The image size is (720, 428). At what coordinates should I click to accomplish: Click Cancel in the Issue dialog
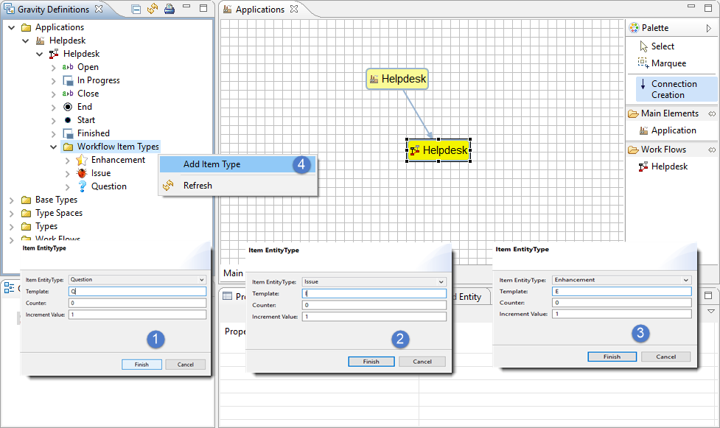click(x=422, y=362)
